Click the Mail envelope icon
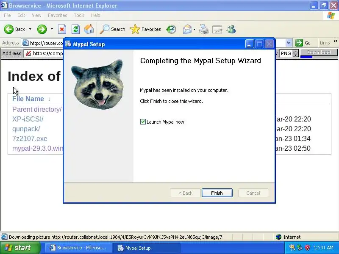Image resolution: width=339 pixels, height=254 pixels. [x=187, y=29]
